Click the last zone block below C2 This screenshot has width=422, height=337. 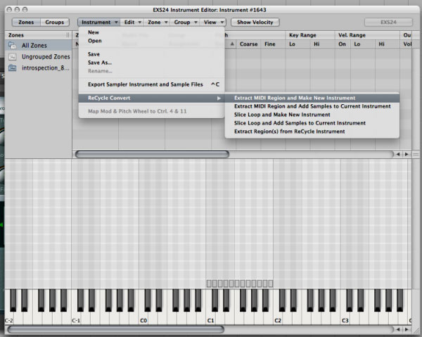pos(271,284)
